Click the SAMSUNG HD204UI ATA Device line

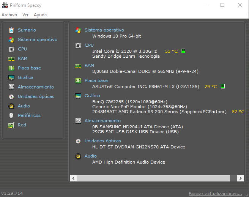pos(137,127)
